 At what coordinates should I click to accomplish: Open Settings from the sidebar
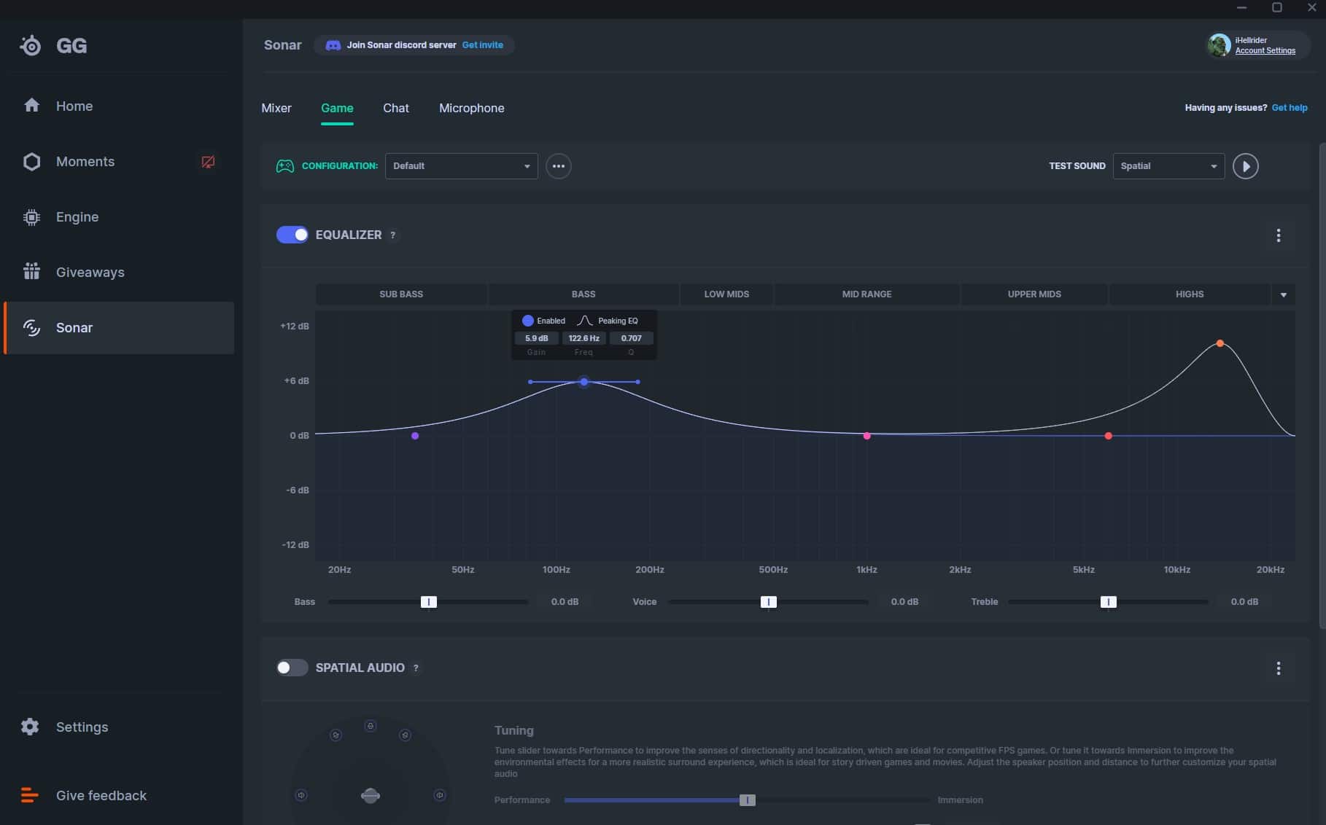82,727
